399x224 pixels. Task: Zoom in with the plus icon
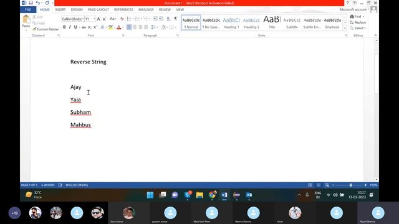coord(365,185)
